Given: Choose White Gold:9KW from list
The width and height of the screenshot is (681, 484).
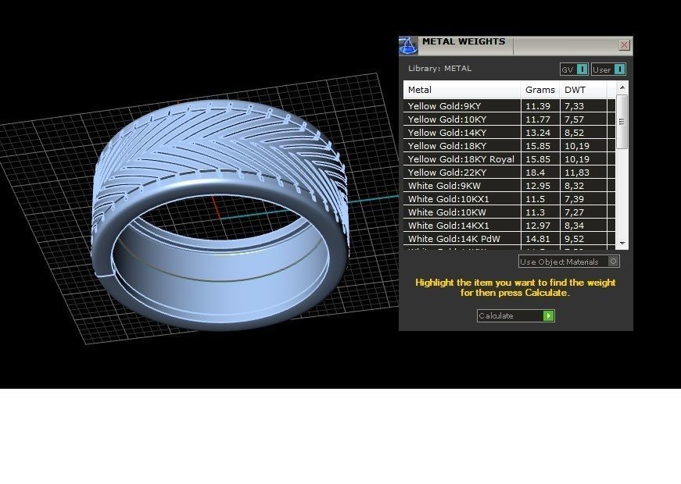Looking at the screenshot, I should (461, 186).
